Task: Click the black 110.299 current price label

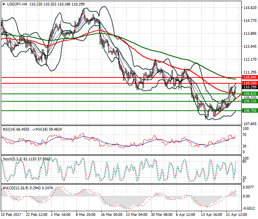Action: (249, 87)
